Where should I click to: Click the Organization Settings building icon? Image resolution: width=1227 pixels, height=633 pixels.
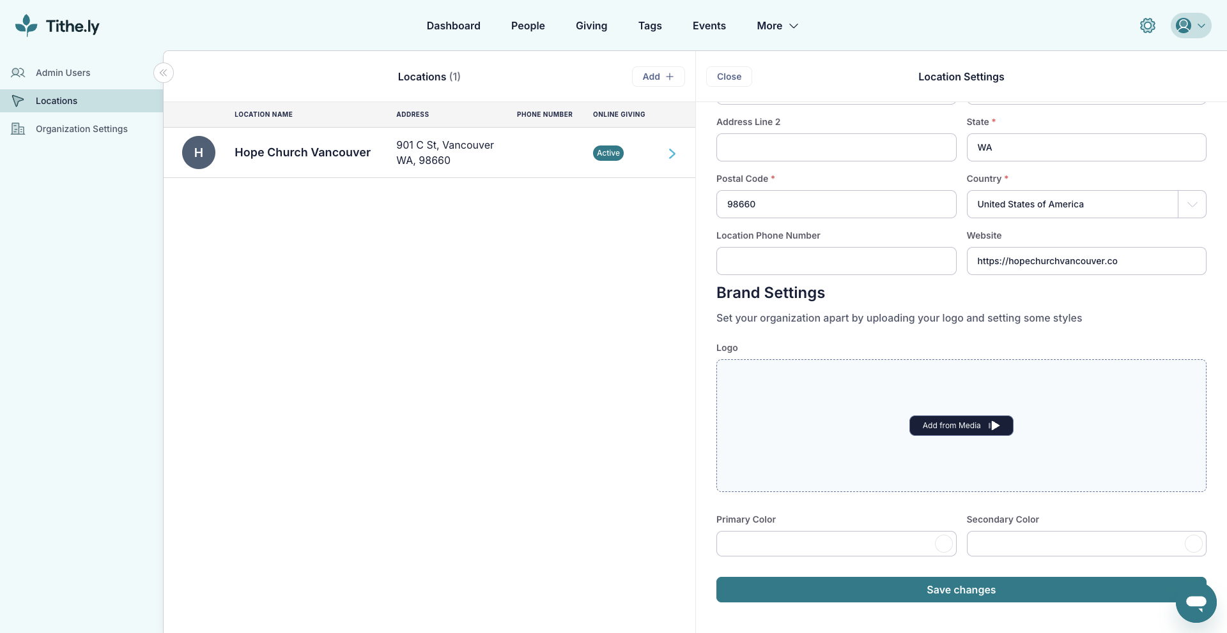tap(18, 129)
